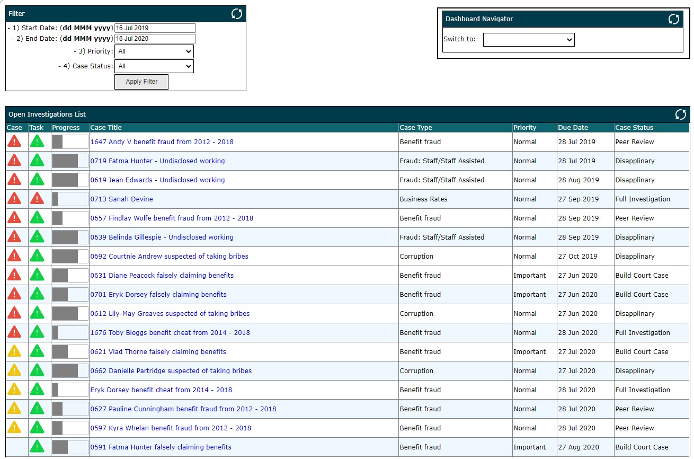Click red task warning icon for 0713 Sanah Devine
Viewport: 694px width, 459px height.
[x=37, y=199]
